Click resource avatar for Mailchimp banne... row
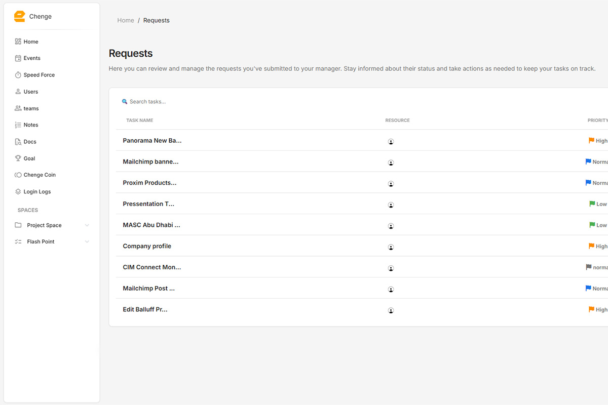Image resolution: width=608 pixels, height=405 pixels. (x=391, y=163)
